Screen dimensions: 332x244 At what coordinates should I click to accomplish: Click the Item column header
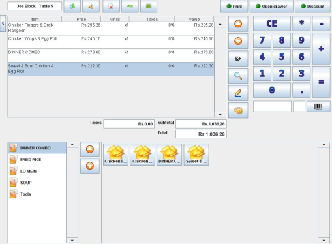pos(35,19)
